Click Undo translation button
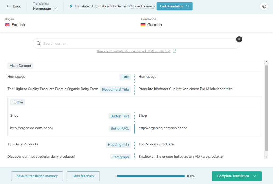This screenshot has height=184, width=273. coord(174,6)
